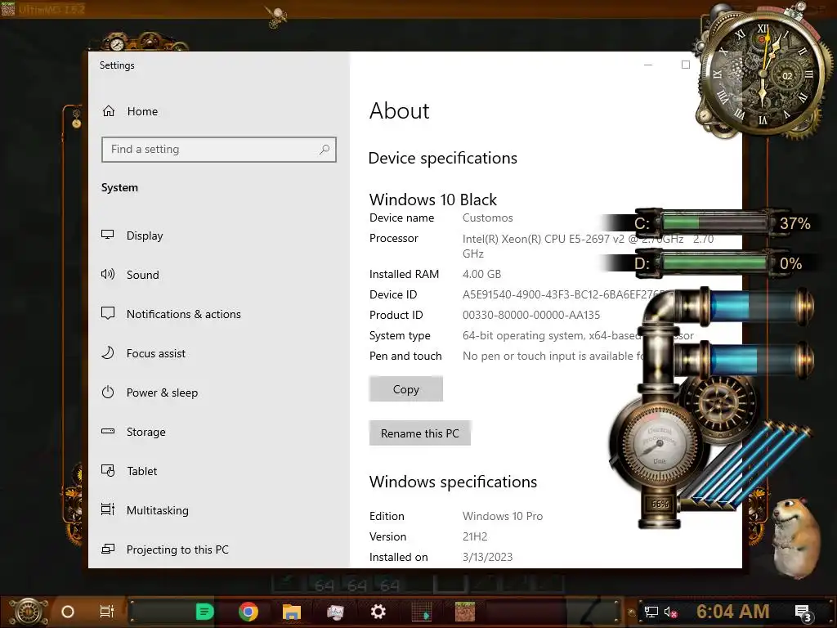Open the picture app icon on the taskbar
Screen dimensions: 837x628
click(335, 612)
